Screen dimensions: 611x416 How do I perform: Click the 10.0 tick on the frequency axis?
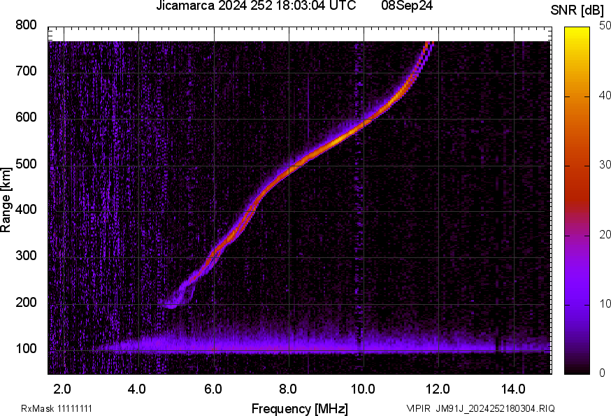coord(363,388)
